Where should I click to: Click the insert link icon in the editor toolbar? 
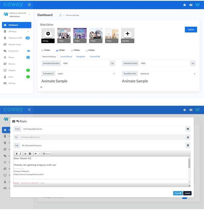[x=36, y=154]
